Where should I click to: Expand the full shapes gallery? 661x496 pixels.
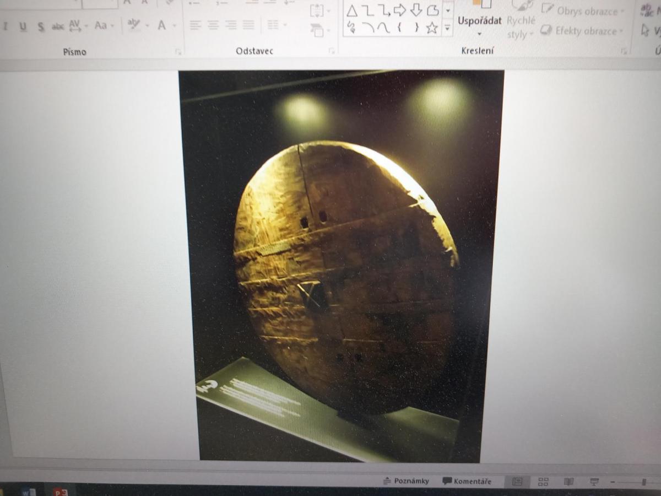[x=448, y=27]
